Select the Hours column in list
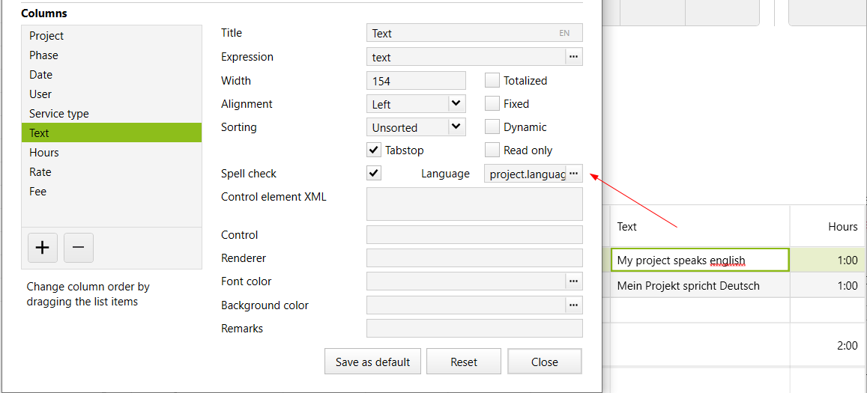Image resolution: width=867 pixels, height=393 pixels. (44, 153)
